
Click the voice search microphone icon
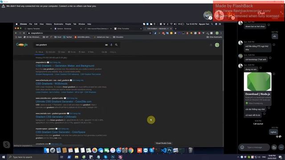111,44
